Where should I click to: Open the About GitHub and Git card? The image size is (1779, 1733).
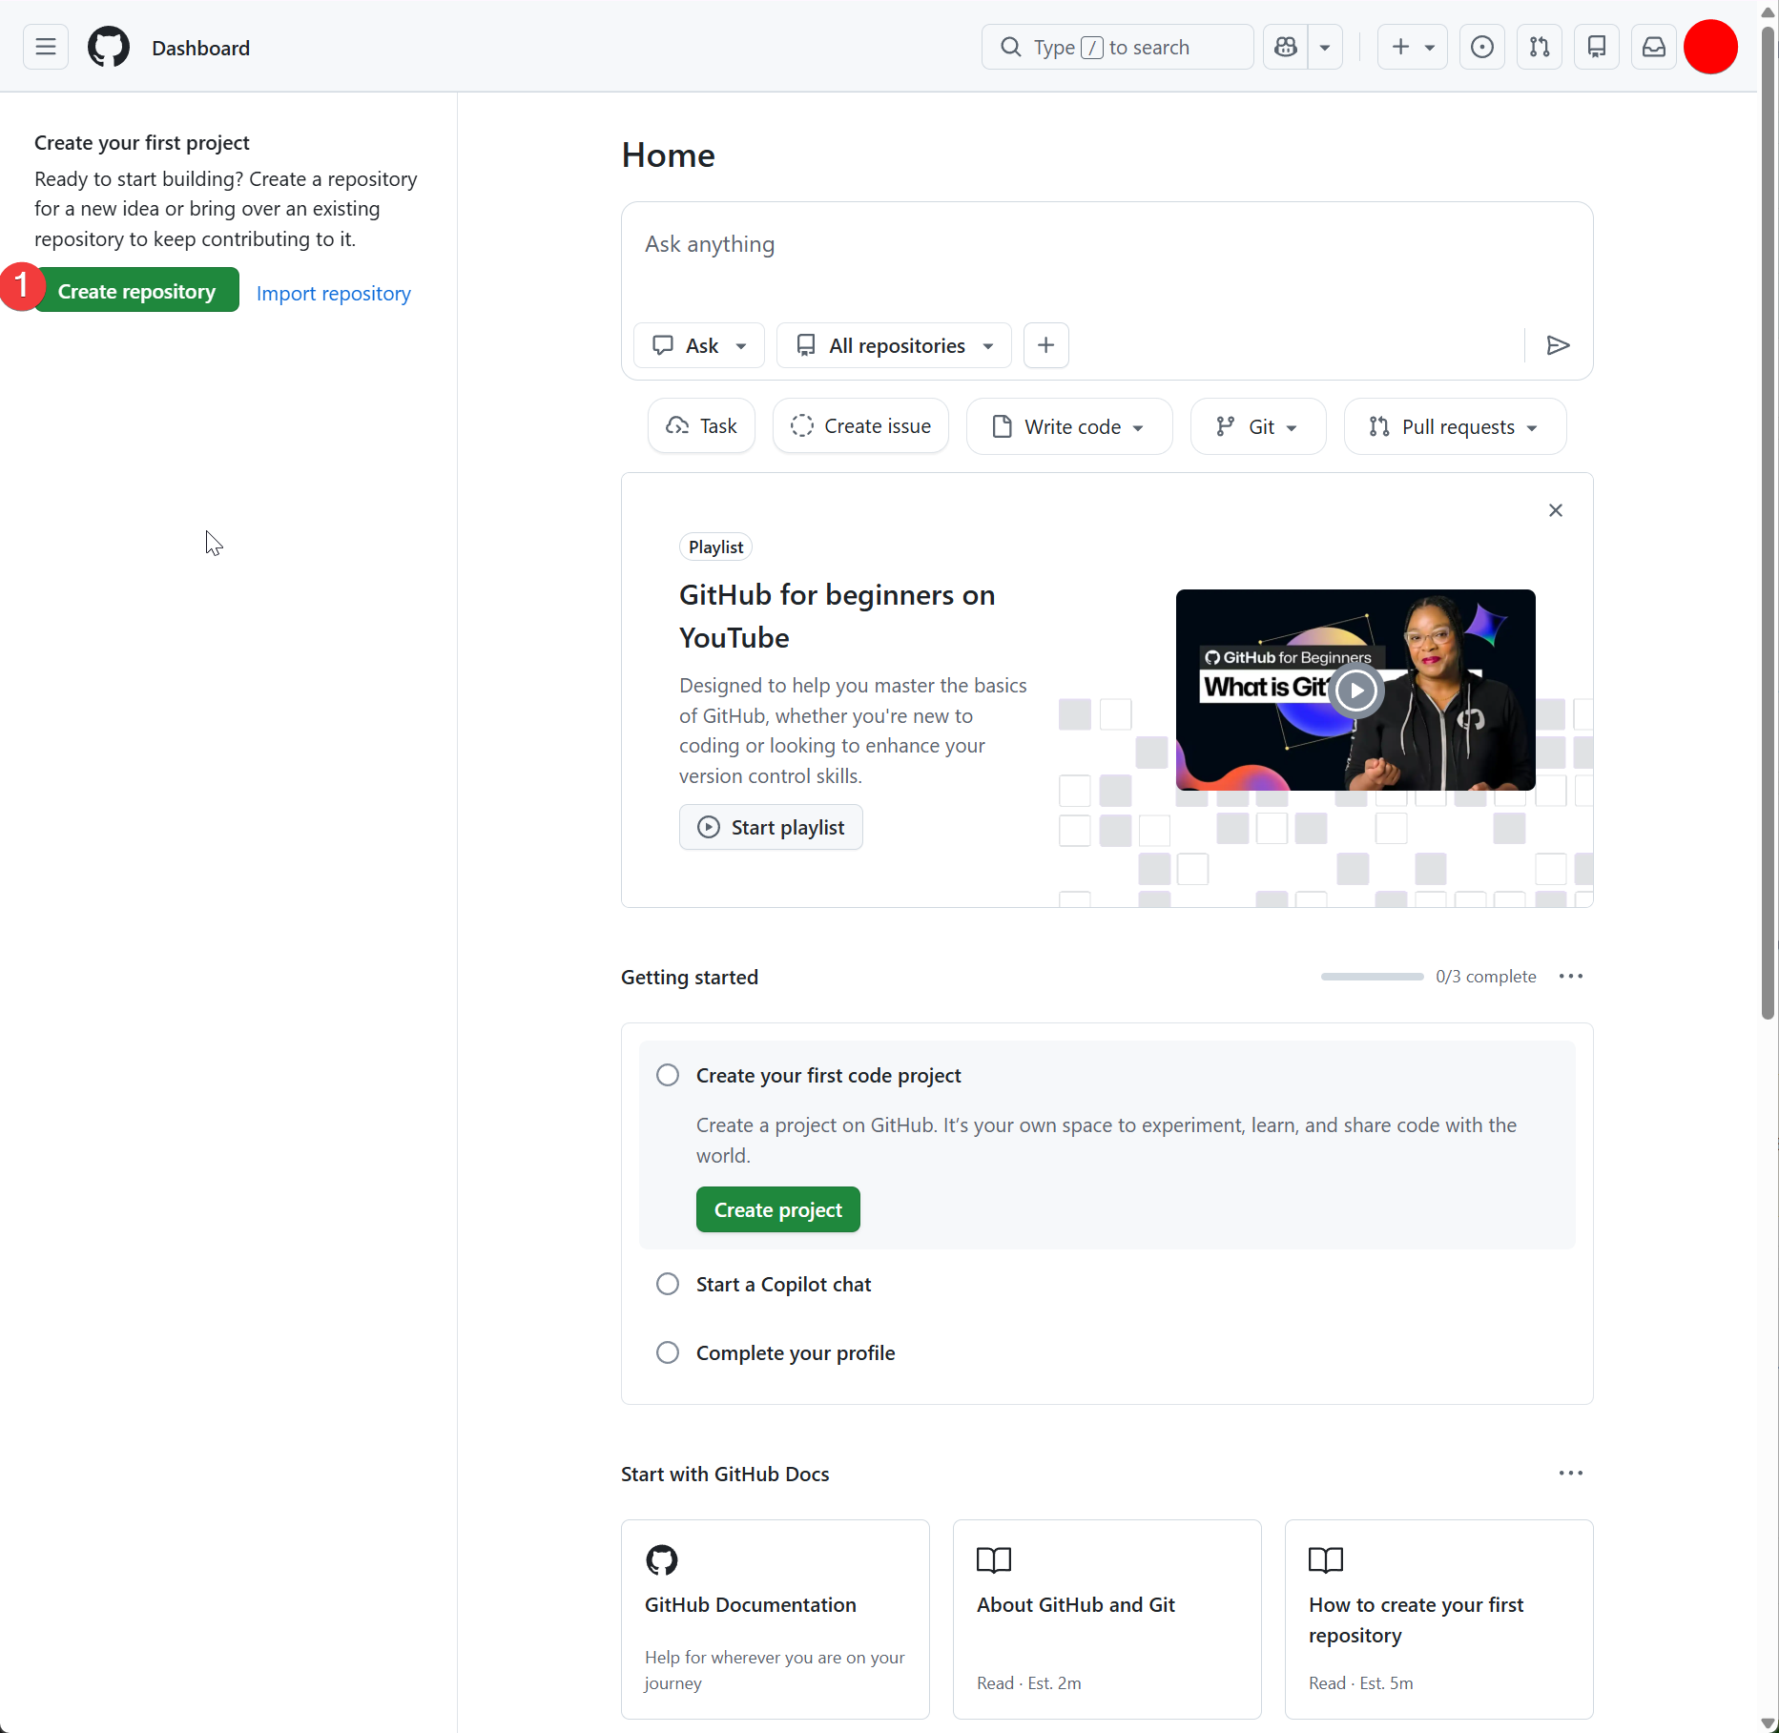(1107, 1620)
